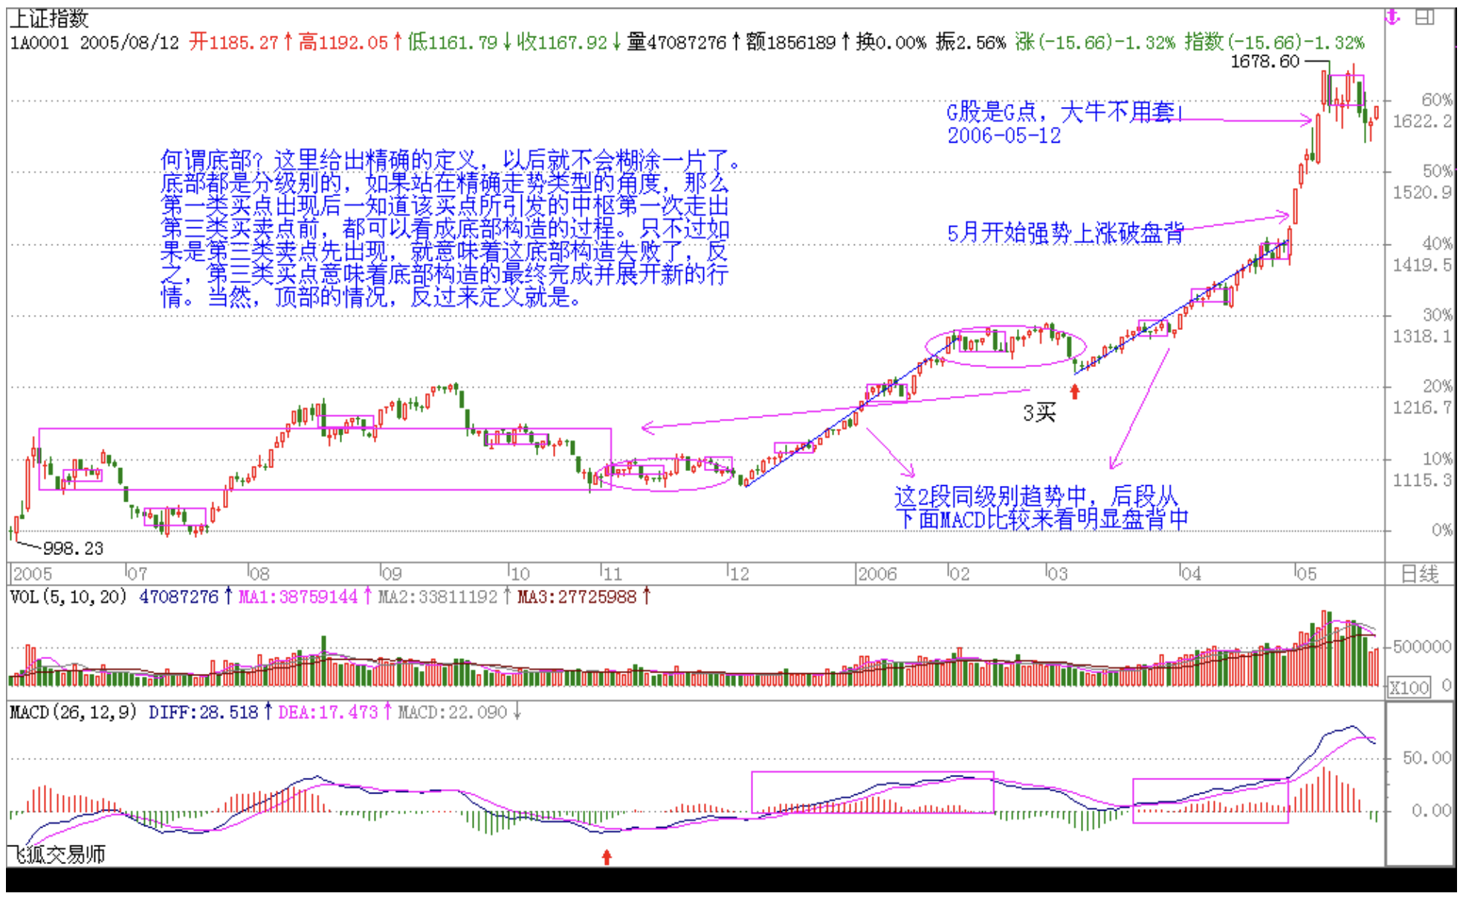Viewport: 1460px width, 899px height.
Task: Click the 2006 marker on time axis
Action: pos(876,574)
